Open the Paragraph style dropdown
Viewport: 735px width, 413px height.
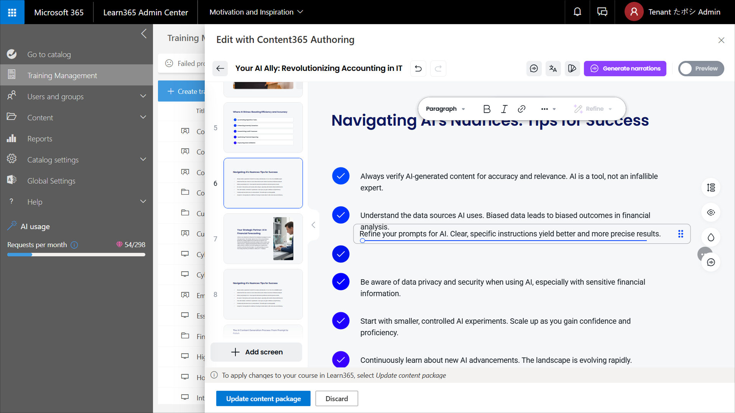(x=445, y=109)
